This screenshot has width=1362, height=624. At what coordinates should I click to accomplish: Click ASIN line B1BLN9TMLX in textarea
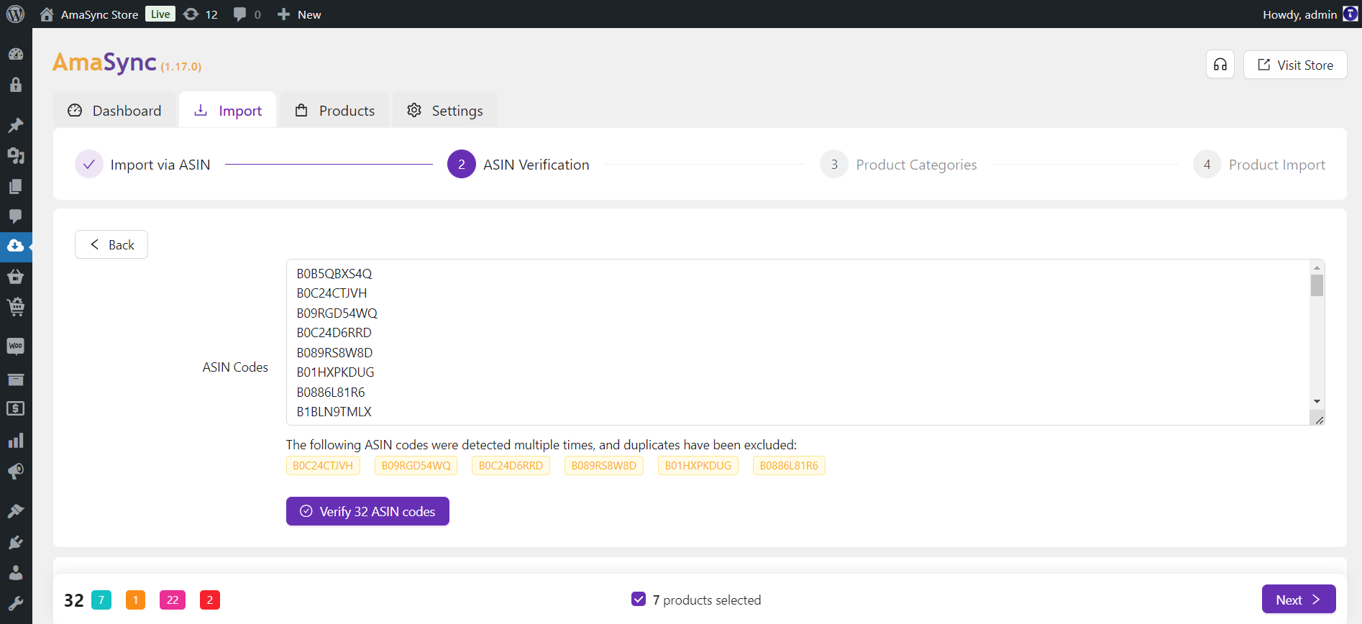(334, 412)
